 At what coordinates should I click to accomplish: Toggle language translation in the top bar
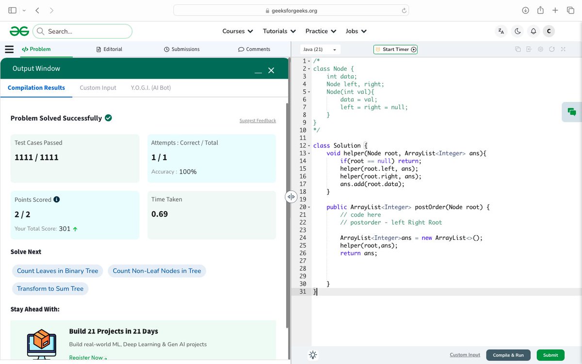[x=501, y=31]
